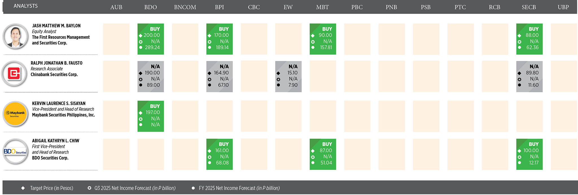
Task: Open Sisayan's BDO BUY card with 197.00 target
Action: pyautogui.click(x=151, y=116)
